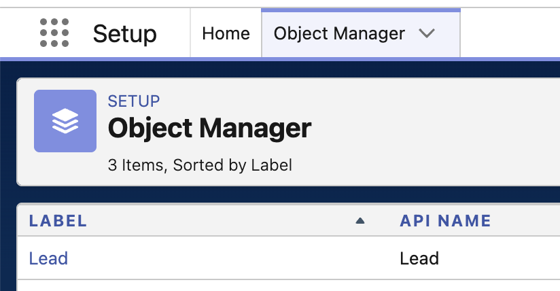Open the App Launcher grid icon

point(54,33)
